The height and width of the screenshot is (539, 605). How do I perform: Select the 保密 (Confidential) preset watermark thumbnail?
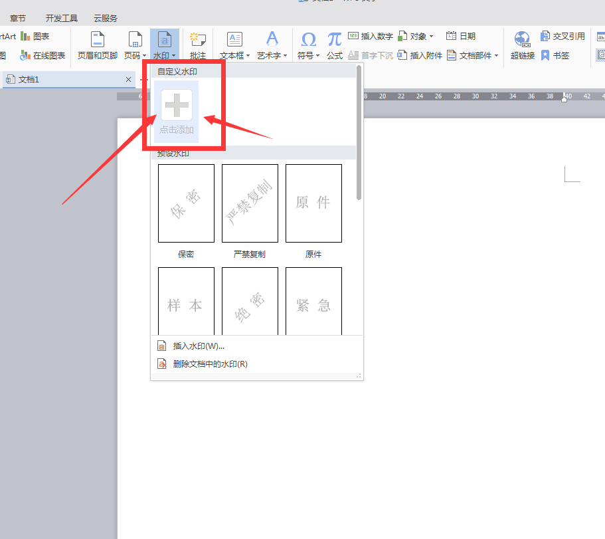click(186, 203)
